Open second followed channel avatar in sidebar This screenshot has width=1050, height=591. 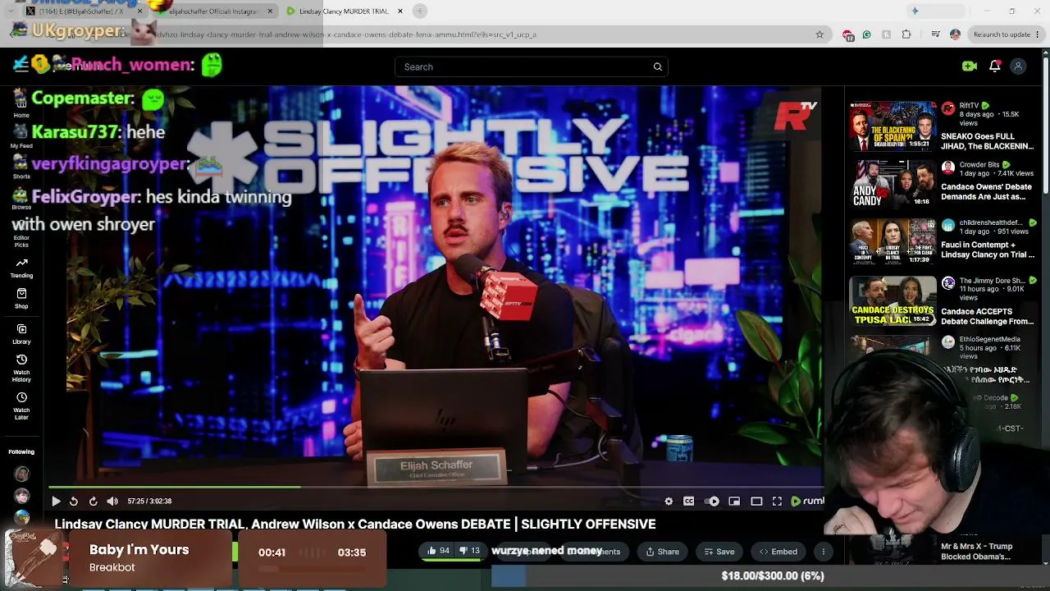tap(21, 497)
